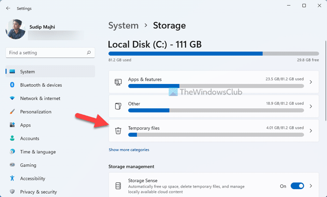Click Local Disk C usage bar

point(213,54)
